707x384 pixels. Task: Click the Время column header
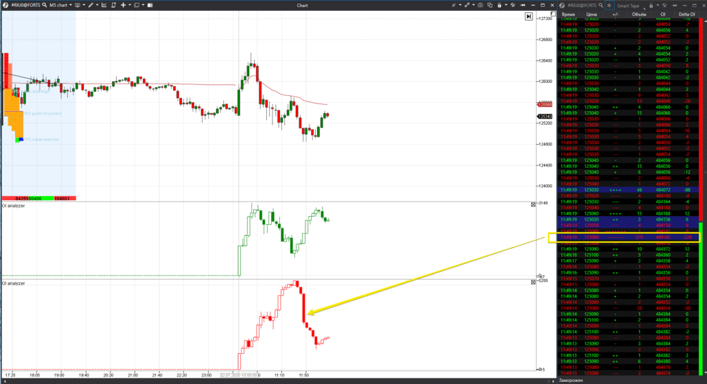pyautogui.click(x=568, y=14)
